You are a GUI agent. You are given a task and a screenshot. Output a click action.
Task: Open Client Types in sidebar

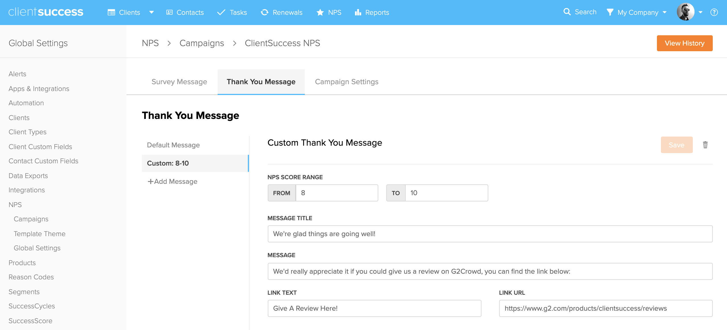coord(27,132)
